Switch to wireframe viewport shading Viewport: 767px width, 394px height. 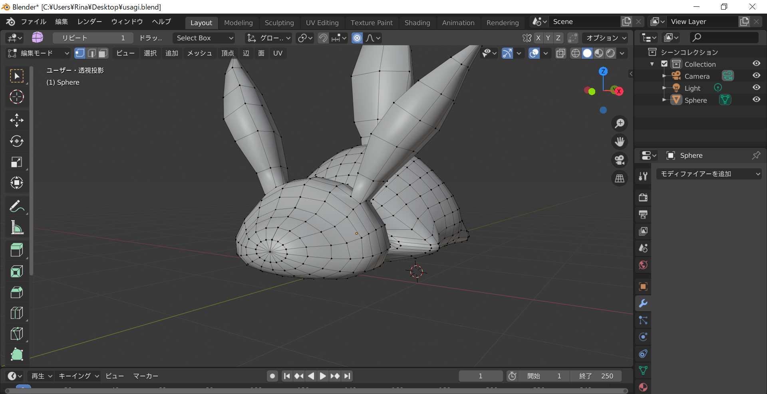(575, 53)
